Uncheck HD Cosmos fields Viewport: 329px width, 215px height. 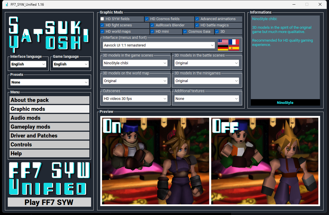tap(147, 19)
